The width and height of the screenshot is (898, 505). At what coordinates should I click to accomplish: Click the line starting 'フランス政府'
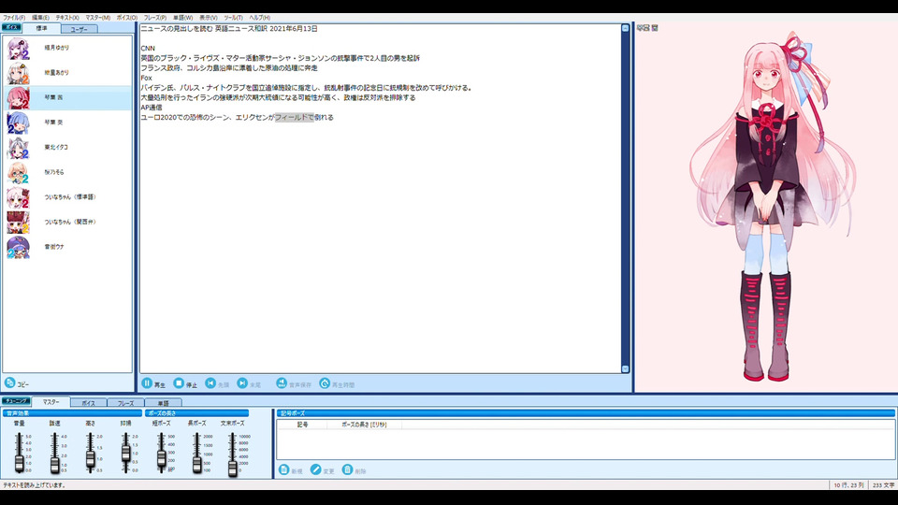tap(229, 68)
